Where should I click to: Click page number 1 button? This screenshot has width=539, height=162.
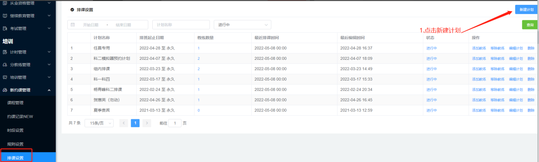[135, 123]
